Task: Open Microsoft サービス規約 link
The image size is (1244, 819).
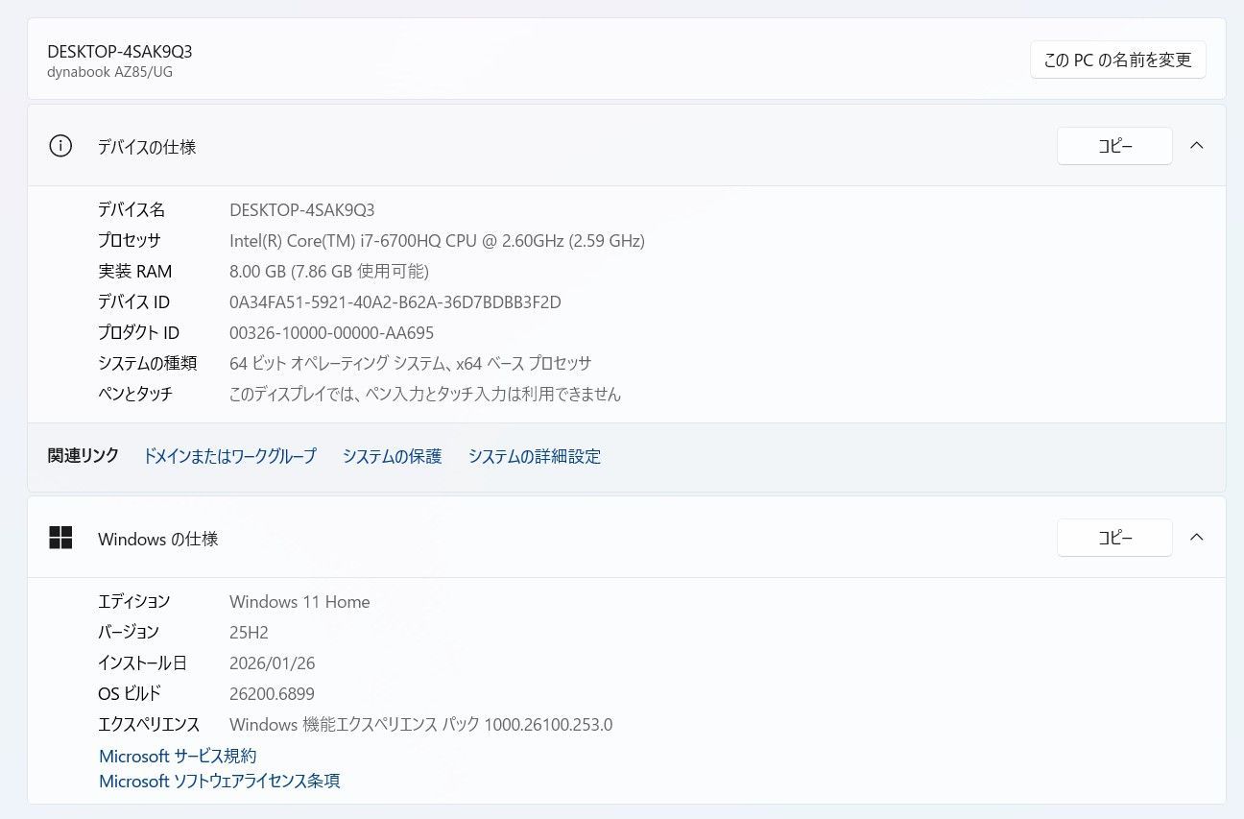Action: (178, 756)
